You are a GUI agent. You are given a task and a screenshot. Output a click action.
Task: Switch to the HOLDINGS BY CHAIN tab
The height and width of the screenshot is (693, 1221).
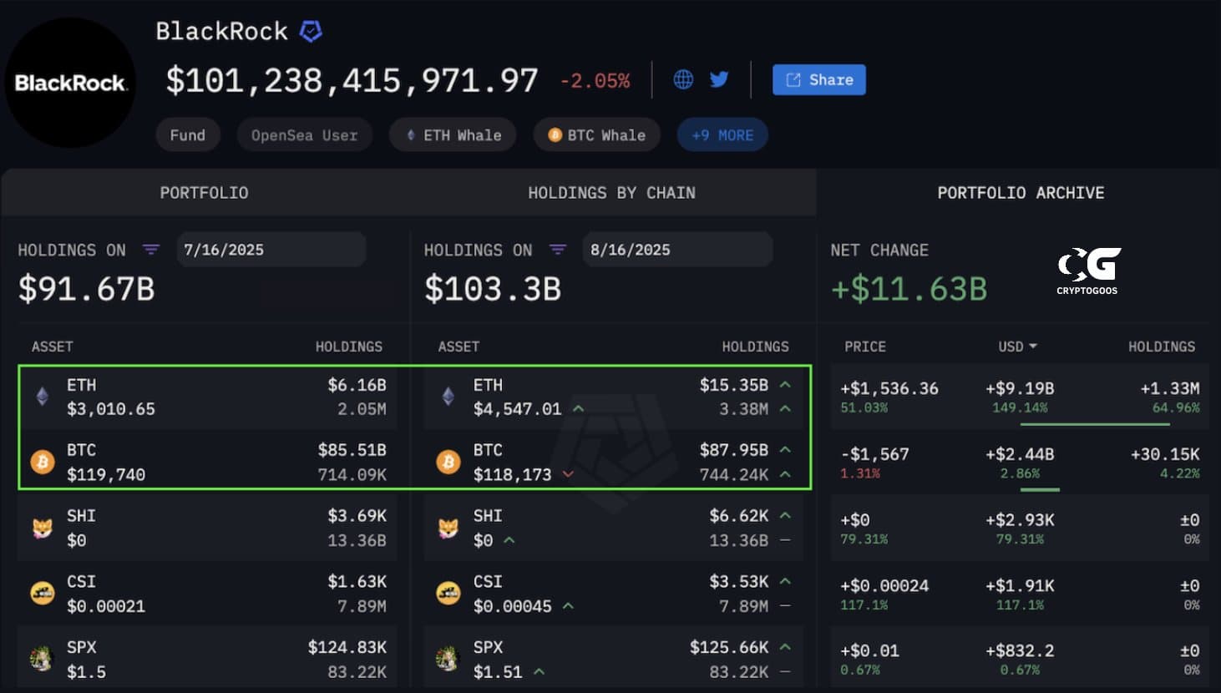pyautogui.click(x=611, y=192)
